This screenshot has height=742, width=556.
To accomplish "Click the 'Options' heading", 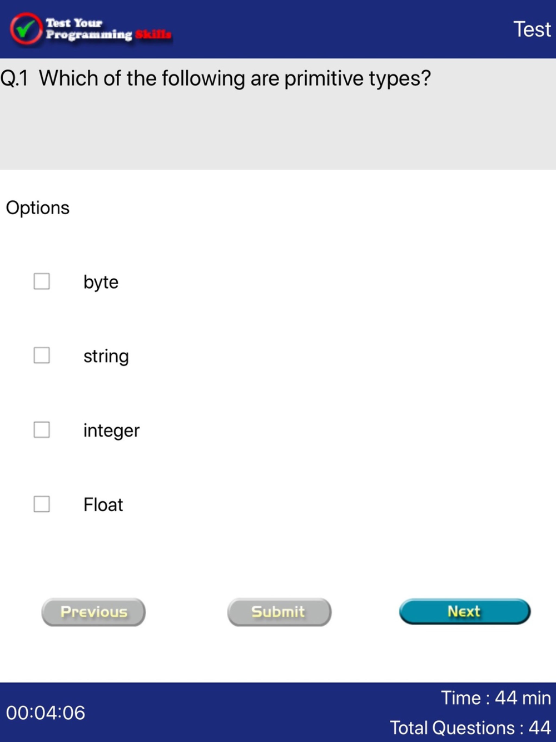I will click(38, 208).
